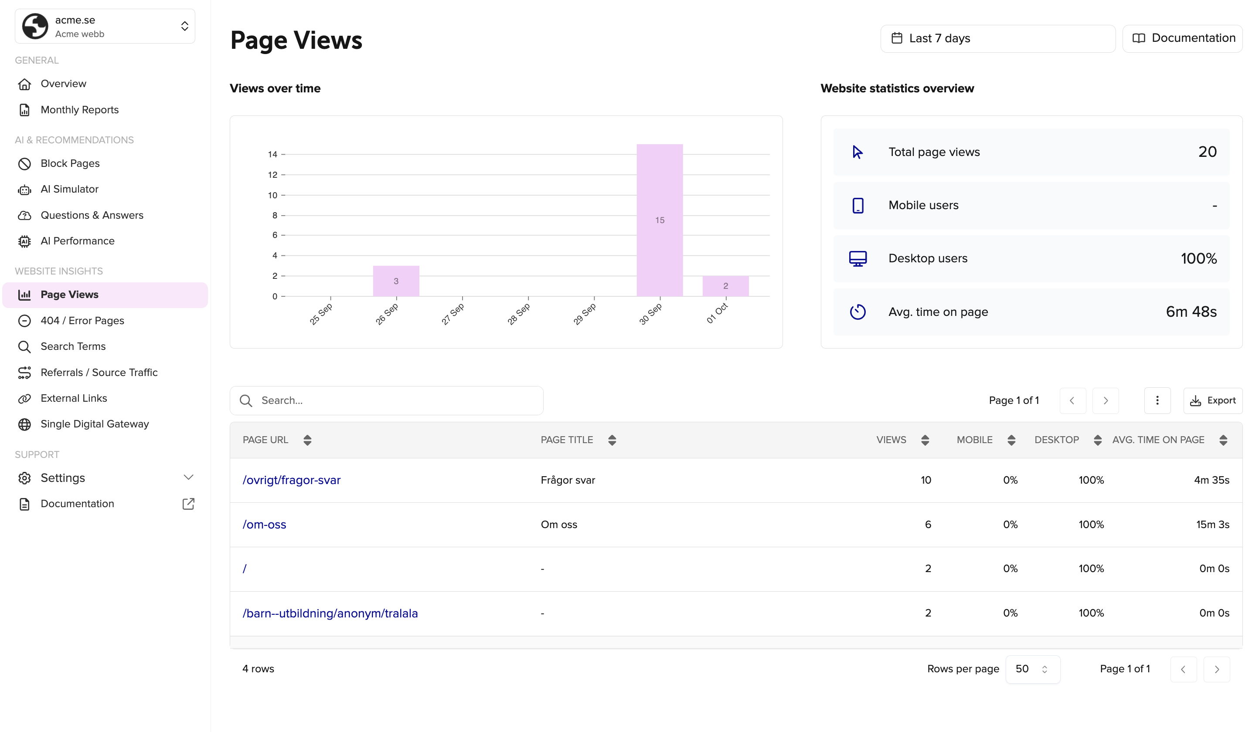Export the page views table
Image resolution: width=1259 pixels, height=732 pixels.
pos(1212,400)
